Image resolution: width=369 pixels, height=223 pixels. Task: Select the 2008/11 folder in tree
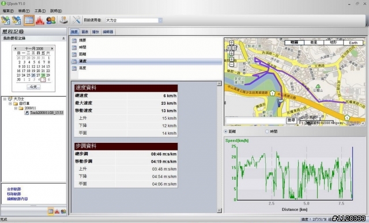30,108
